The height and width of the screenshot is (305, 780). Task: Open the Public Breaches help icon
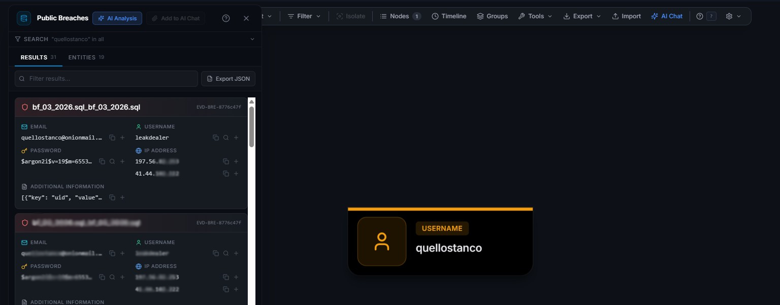click(226, 18)
